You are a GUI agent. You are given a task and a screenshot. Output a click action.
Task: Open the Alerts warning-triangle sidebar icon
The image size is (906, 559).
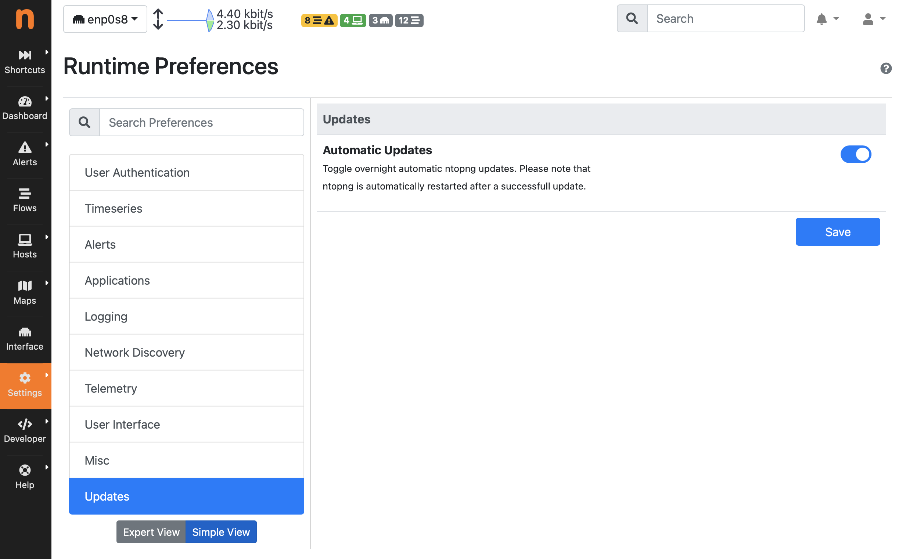25,148
